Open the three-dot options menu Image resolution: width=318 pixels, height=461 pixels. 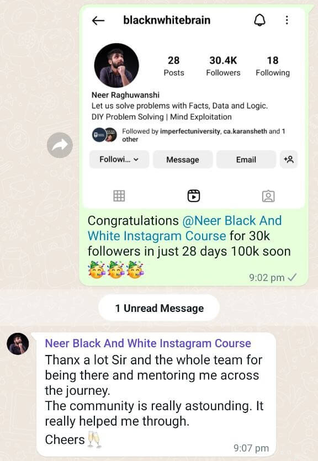pyautogui.click(x=287, y=20)
